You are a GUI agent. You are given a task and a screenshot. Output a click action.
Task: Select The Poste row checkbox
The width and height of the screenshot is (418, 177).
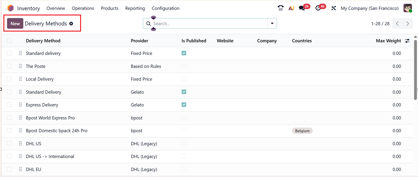9,66
